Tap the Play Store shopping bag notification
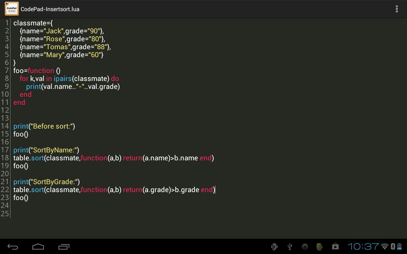407x254 pixels. click(335, 247)
